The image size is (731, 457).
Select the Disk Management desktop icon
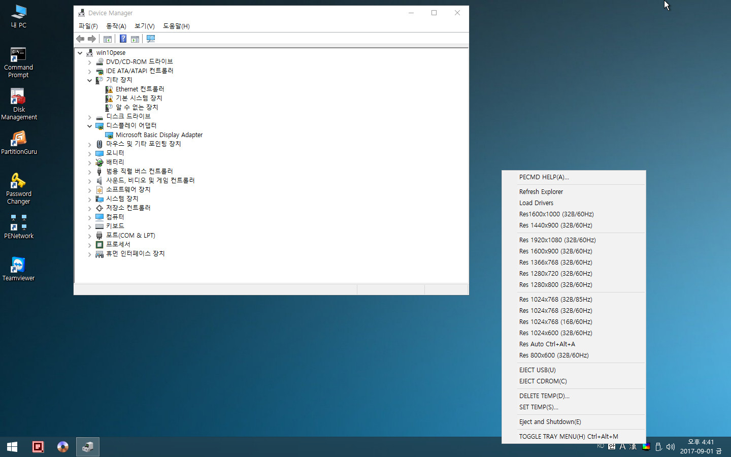[x=19, y=105]
